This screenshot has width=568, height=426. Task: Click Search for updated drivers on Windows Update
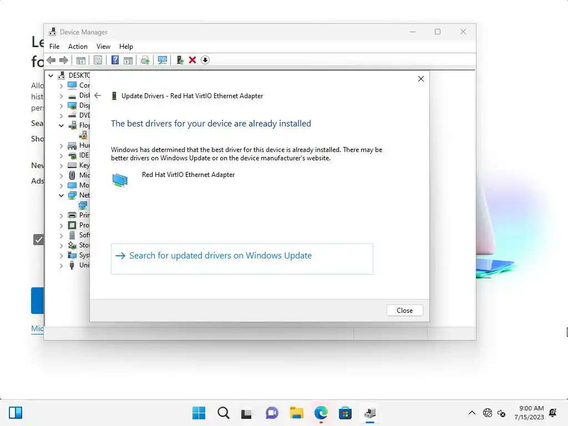click(242, 258)
